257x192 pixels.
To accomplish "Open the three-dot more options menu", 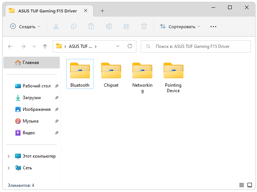I will point(213,26).
